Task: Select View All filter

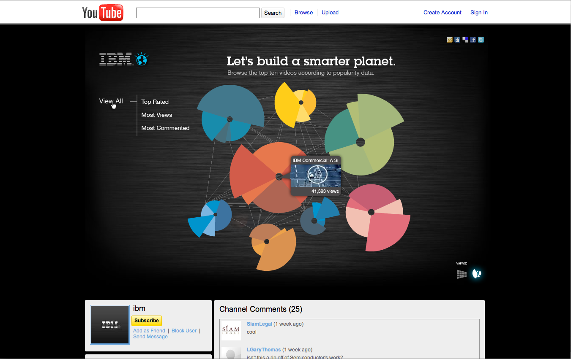Action: pyautogui.click(x=111, y=101)
